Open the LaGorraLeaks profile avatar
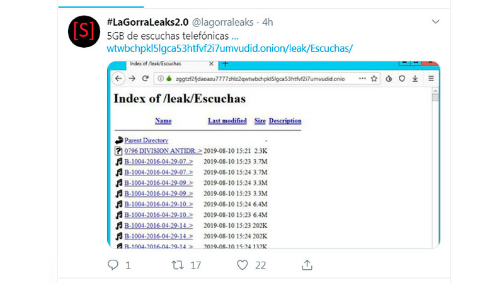 (x=84, y=31)
